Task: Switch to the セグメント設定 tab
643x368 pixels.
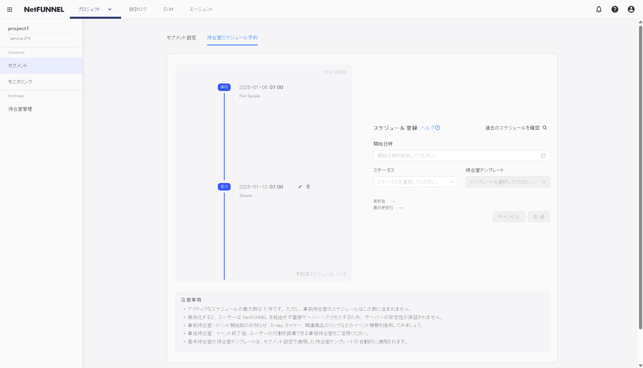Action: (x=181, y=38)
